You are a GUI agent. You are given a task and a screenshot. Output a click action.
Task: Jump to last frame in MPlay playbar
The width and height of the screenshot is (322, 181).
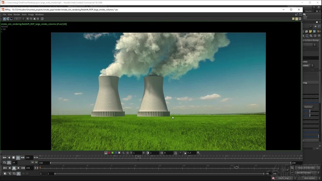coord(22,158)
